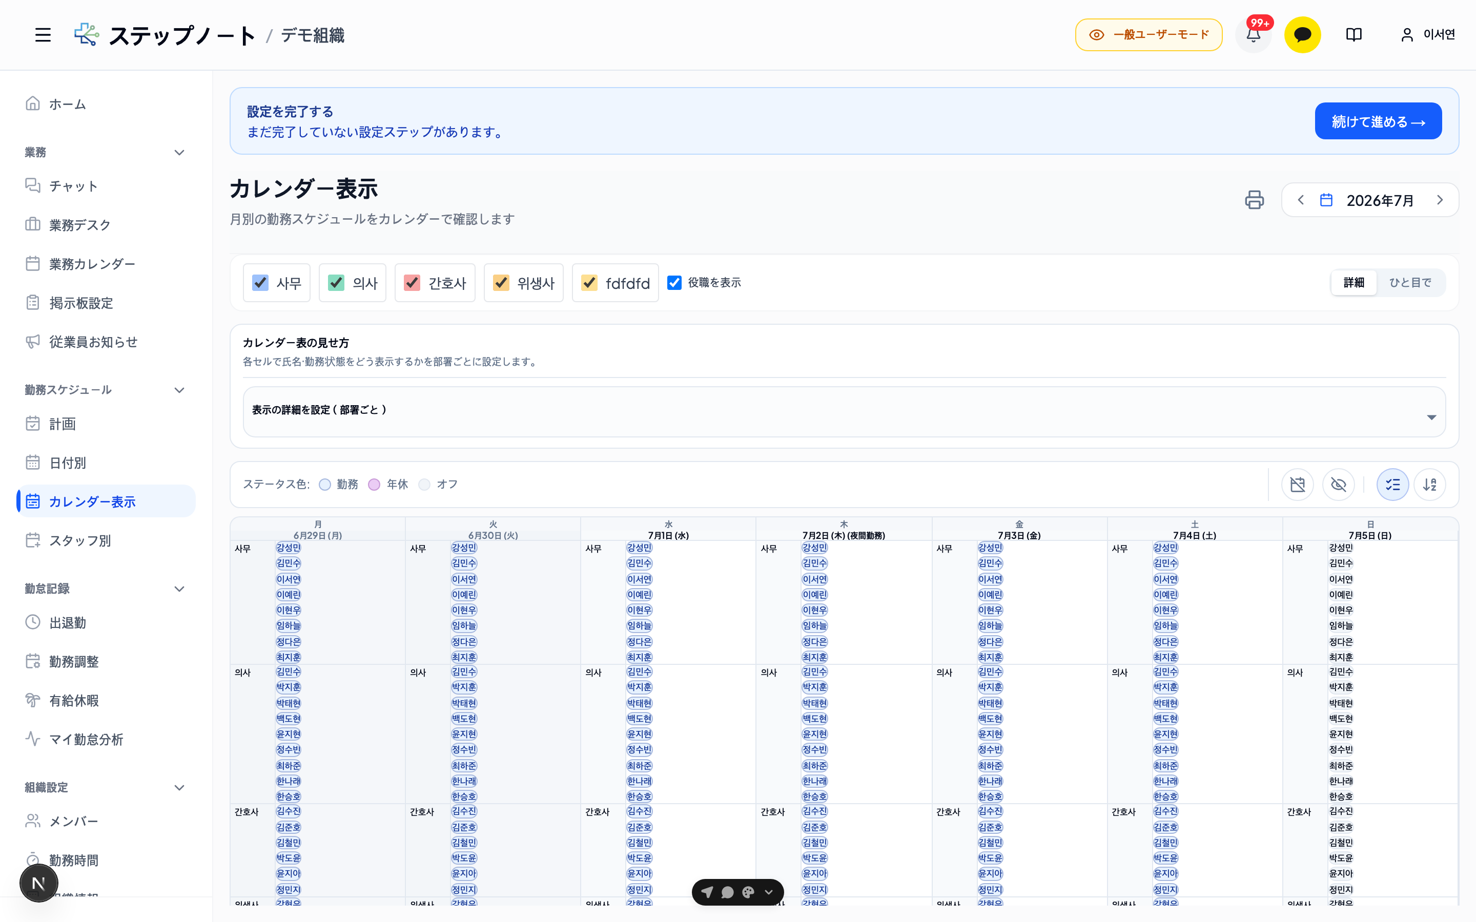Open 日付別 in the sidebar

coord(106,462)
